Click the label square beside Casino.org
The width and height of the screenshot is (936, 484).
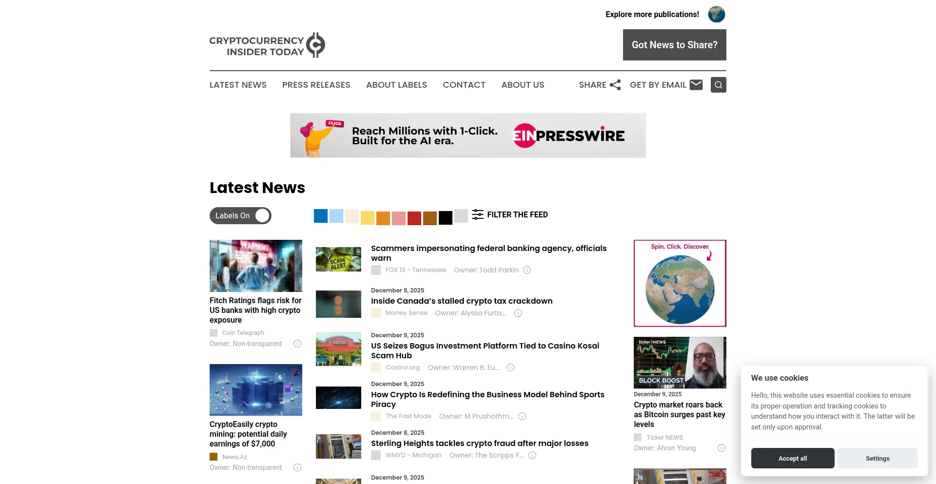(x=376, y=368)
